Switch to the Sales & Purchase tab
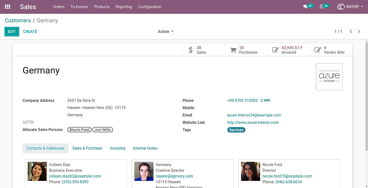 click(87, 148)
